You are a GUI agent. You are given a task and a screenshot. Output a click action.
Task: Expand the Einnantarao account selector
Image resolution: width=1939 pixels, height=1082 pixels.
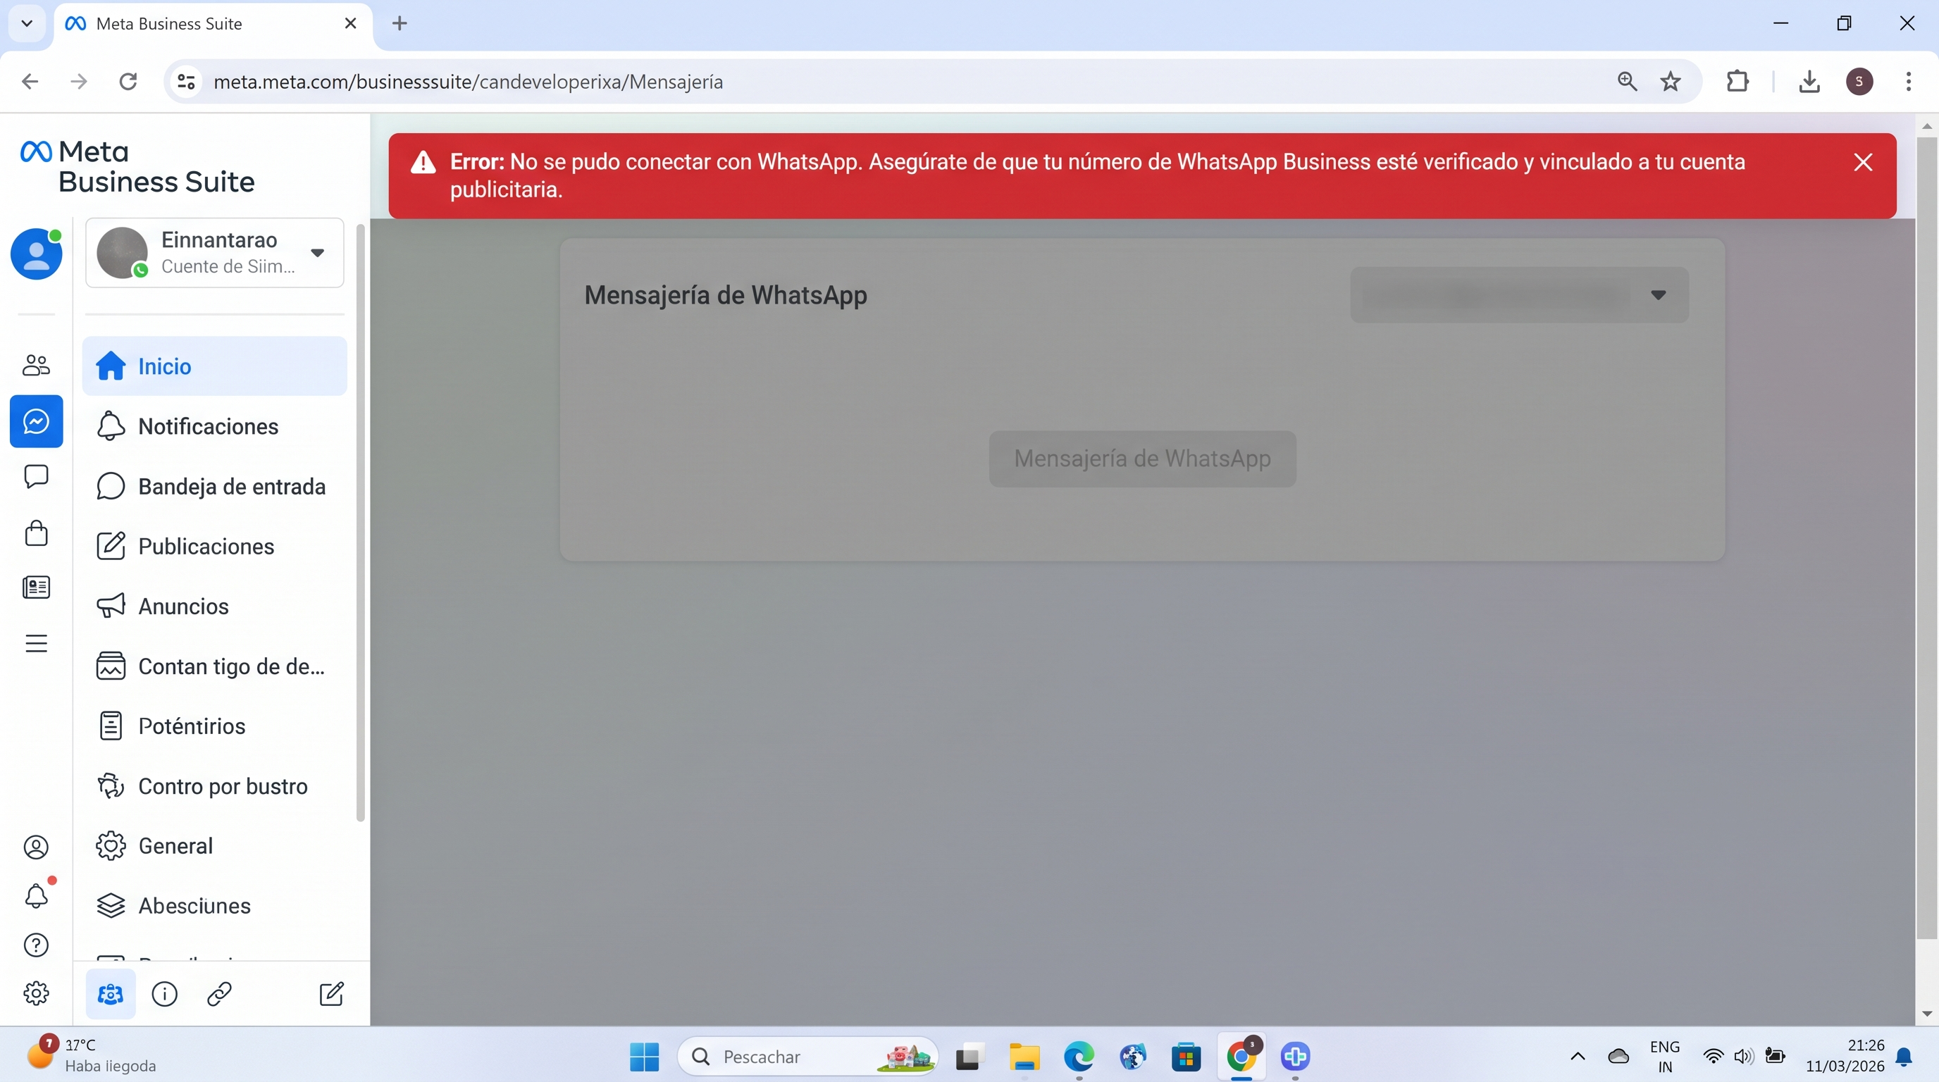(216, 253)
